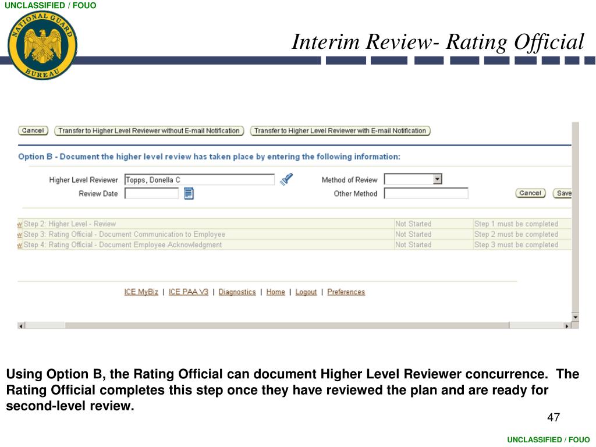This screenshot has height=447, width=596.
Task: Open the ICE PAA V3 link
Action: pos(189,292)
